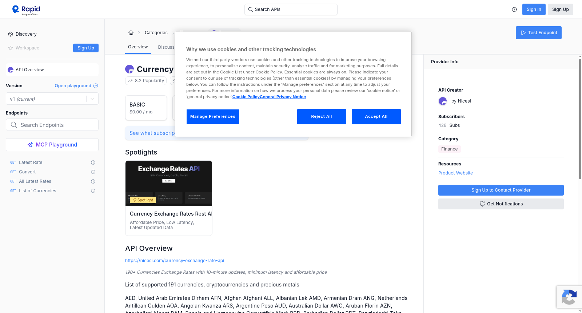Click Sign Up to Contact Provider

pos(501,190)
